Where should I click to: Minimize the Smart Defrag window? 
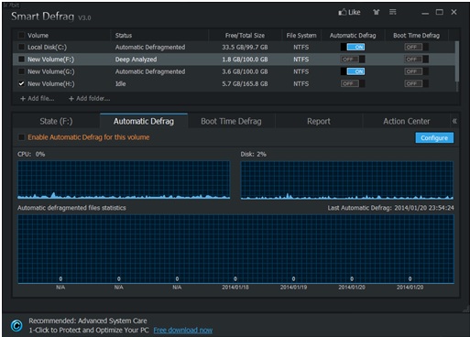point(425,14)
